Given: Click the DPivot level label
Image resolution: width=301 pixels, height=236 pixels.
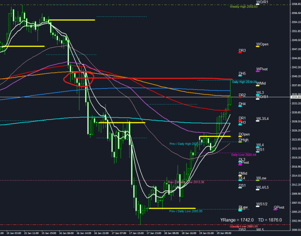Looking at the screenshot, I should (244, 162).
